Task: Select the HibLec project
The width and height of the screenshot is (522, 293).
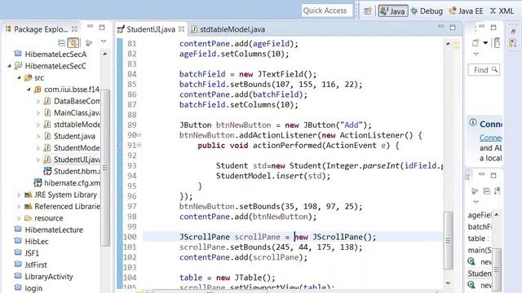Action: coord(37,241)
